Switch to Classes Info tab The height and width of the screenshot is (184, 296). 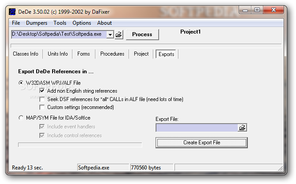tap(26, 54)
